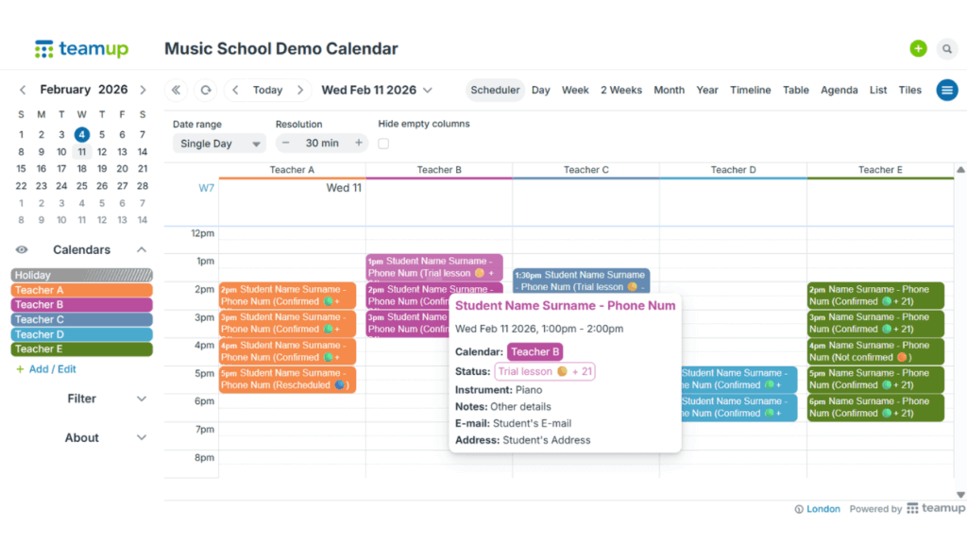The width and height of the screenshot is (967, 544).
Task: Go to next day arrow beside Today
Action: coord(300,91)
